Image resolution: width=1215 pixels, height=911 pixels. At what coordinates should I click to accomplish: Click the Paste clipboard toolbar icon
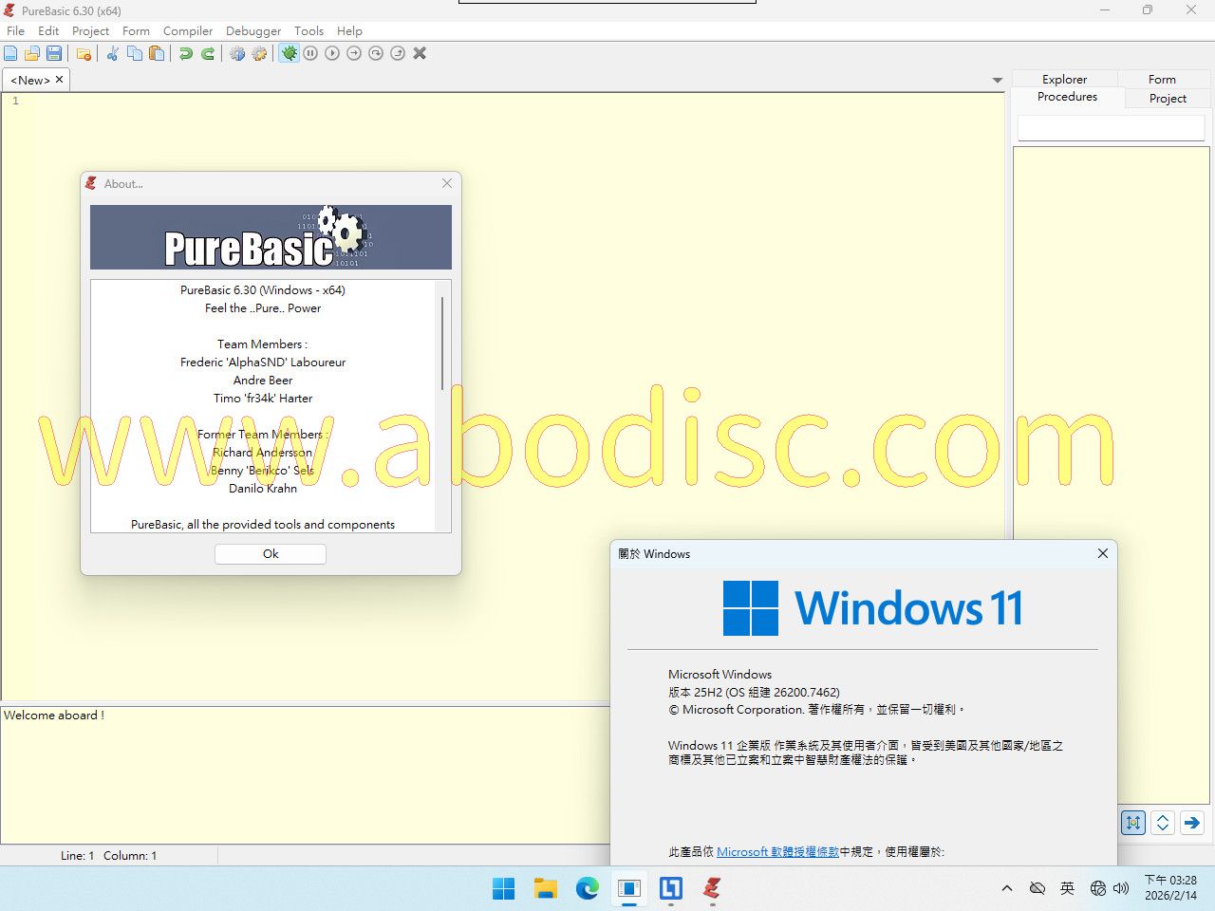[157, 54]
